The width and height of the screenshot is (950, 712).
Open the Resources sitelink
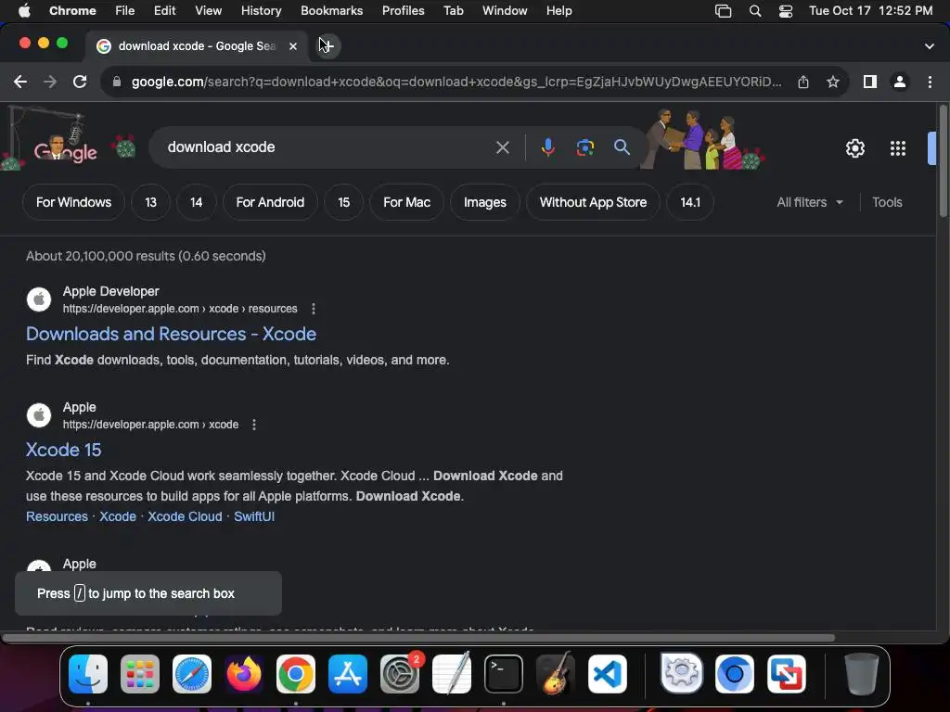pos(57,516)
